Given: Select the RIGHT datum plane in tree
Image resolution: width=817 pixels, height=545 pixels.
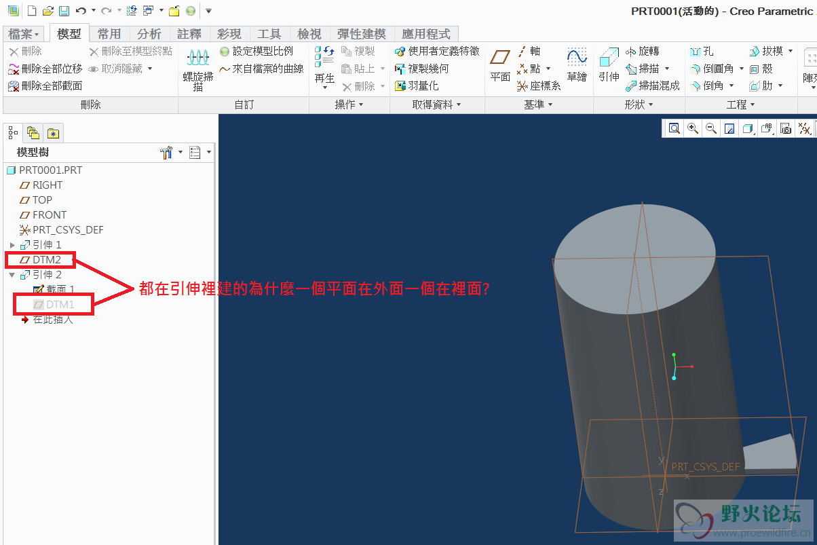Looking at the screenshot, I should click(41, 185).
